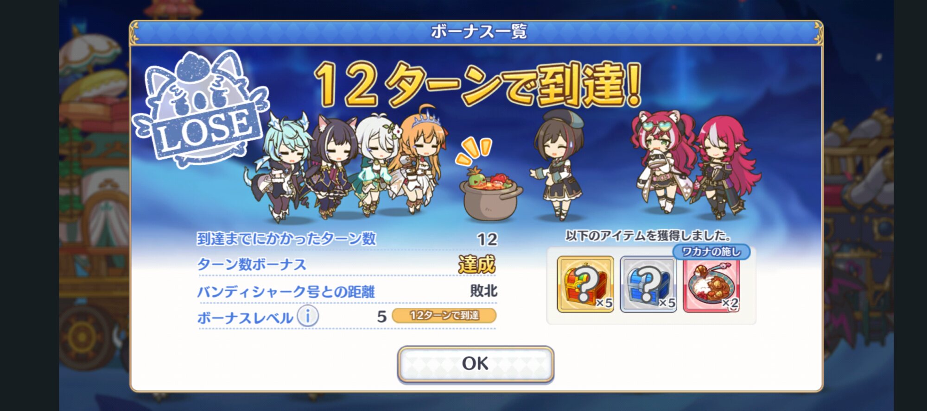The image size is (927, 411).
Task: Tap the ターン数ボーナス row
Action: (x=347, y=264)
